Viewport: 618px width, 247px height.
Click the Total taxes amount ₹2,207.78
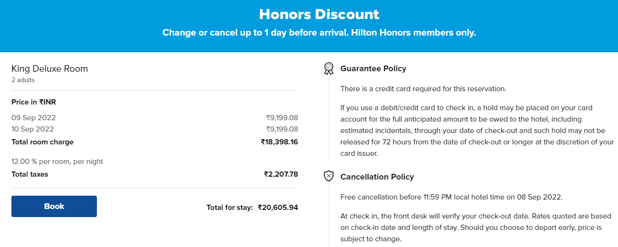pos(281,174)
